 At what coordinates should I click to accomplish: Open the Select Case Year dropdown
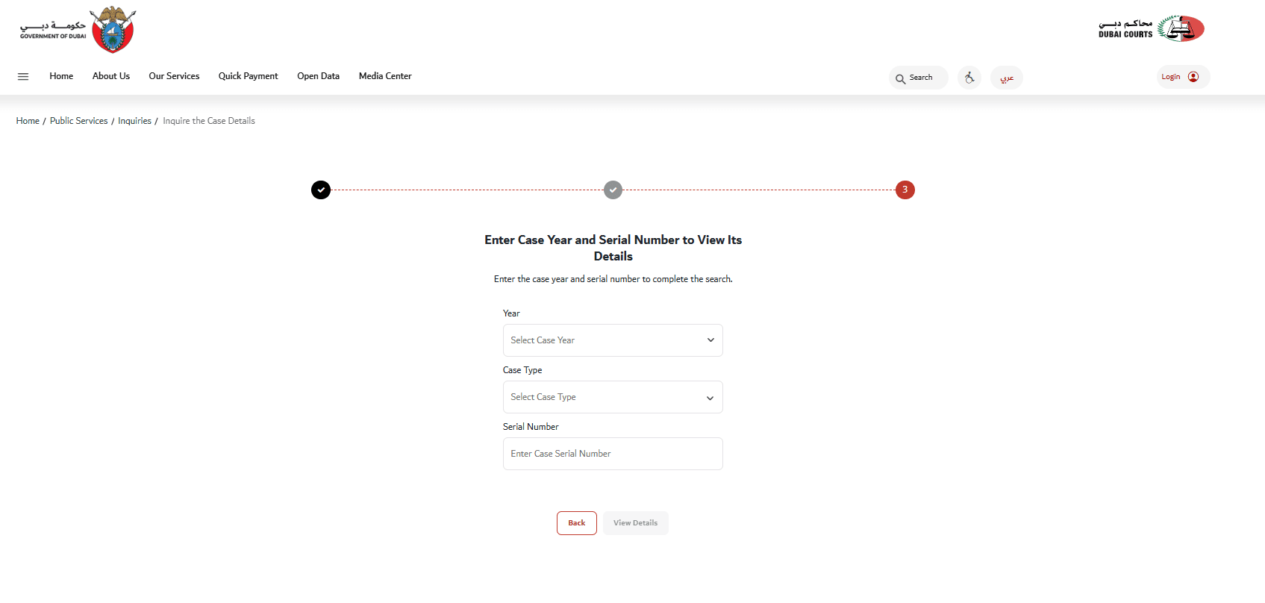coord(613,340)
